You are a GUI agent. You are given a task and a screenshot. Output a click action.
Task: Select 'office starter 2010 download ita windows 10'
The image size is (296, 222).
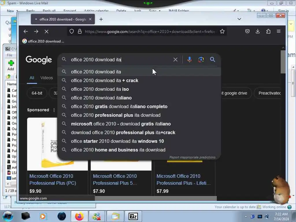tap(139, 141)
